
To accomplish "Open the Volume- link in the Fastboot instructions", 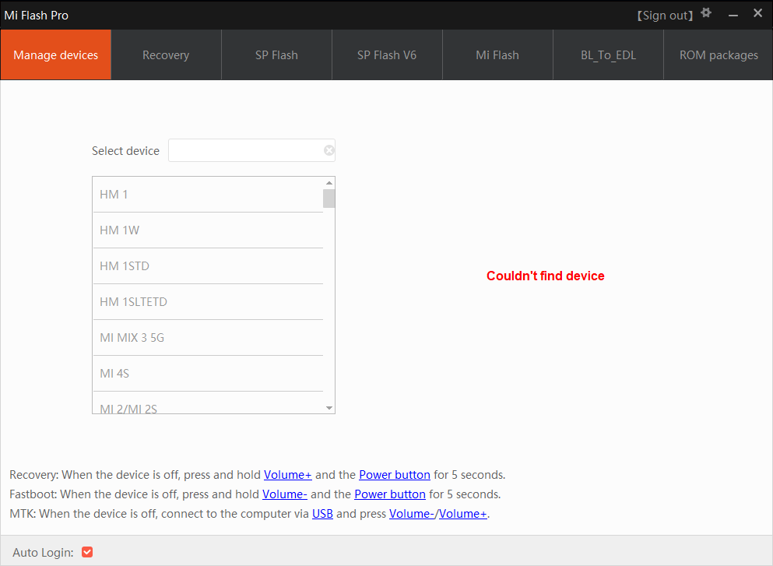I will pos(284,494).
